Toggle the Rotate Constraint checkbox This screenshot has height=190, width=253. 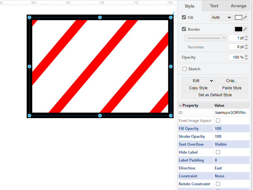[x=218, y=184]
